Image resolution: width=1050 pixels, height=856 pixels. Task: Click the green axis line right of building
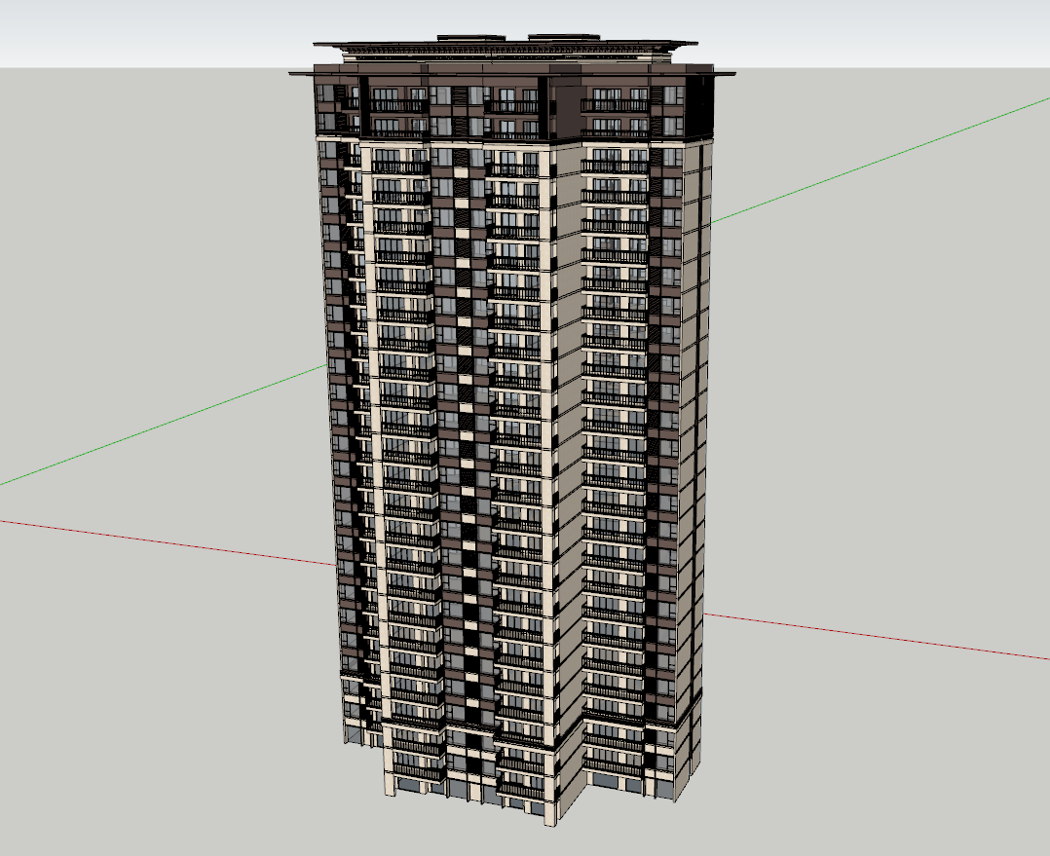coord(880,160)
